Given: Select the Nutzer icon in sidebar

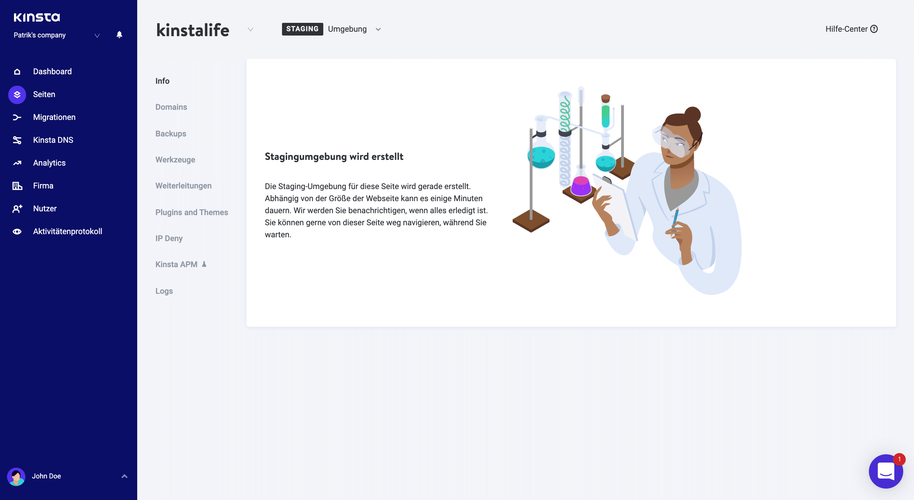Looking at the screenshot, I should pos(17,208).
